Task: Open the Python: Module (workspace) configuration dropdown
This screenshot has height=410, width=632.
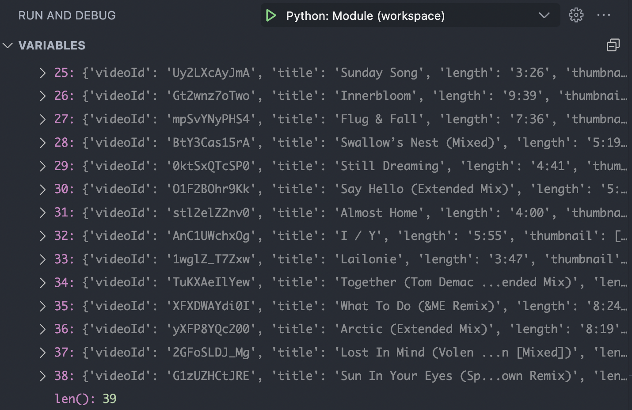Action: click(x=411, y=16)
